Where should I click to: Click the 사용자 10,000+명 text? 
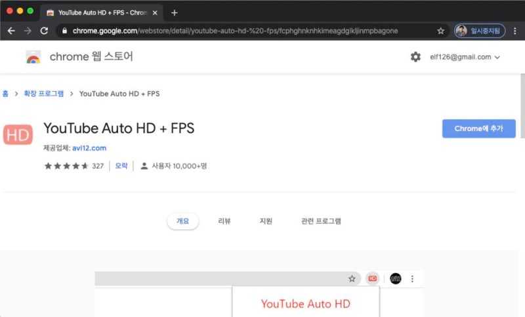click(x=179, y=166)
